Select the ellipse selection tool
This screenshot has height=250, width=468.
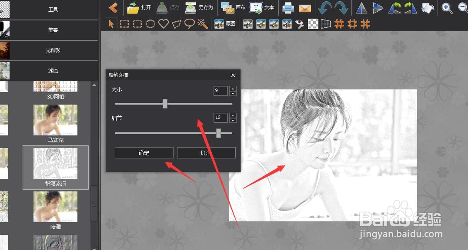click(150, 24)
